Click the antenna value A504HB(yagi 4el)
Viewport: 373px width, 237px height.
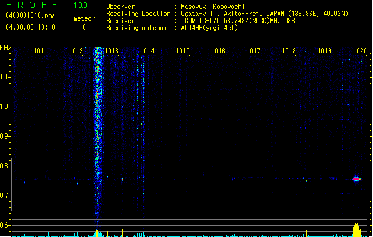tap(209, 28)
